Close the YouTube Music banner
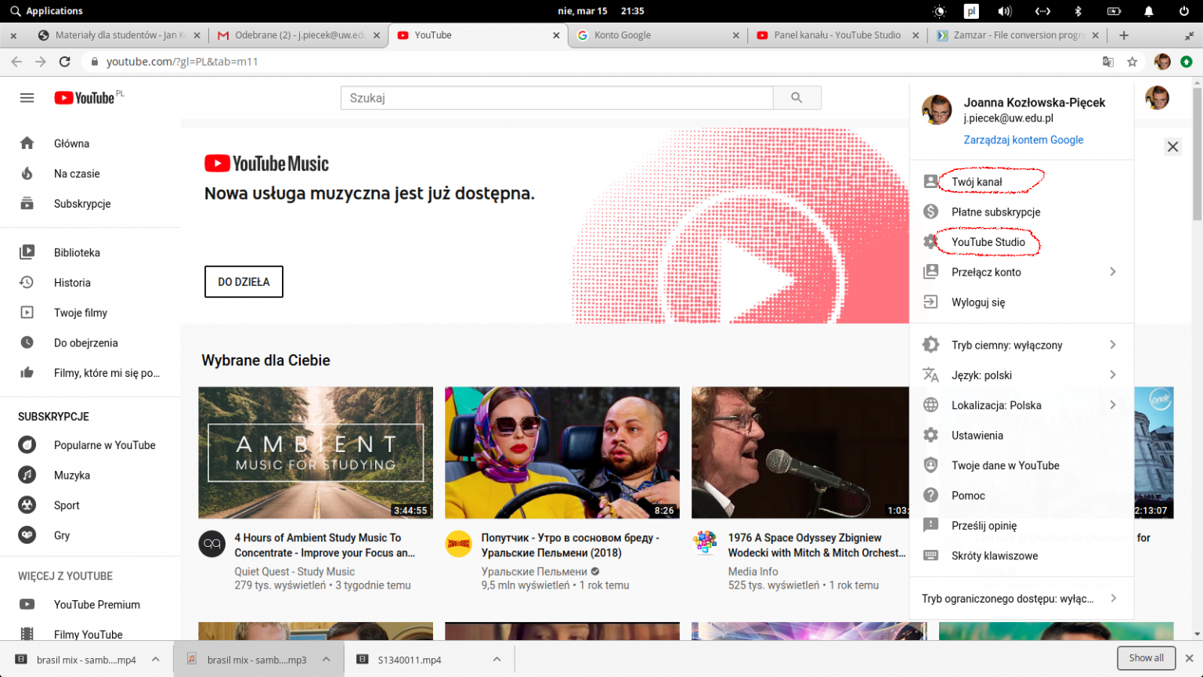Viewport: 1203px width, 677px height. click(1172, 147)
